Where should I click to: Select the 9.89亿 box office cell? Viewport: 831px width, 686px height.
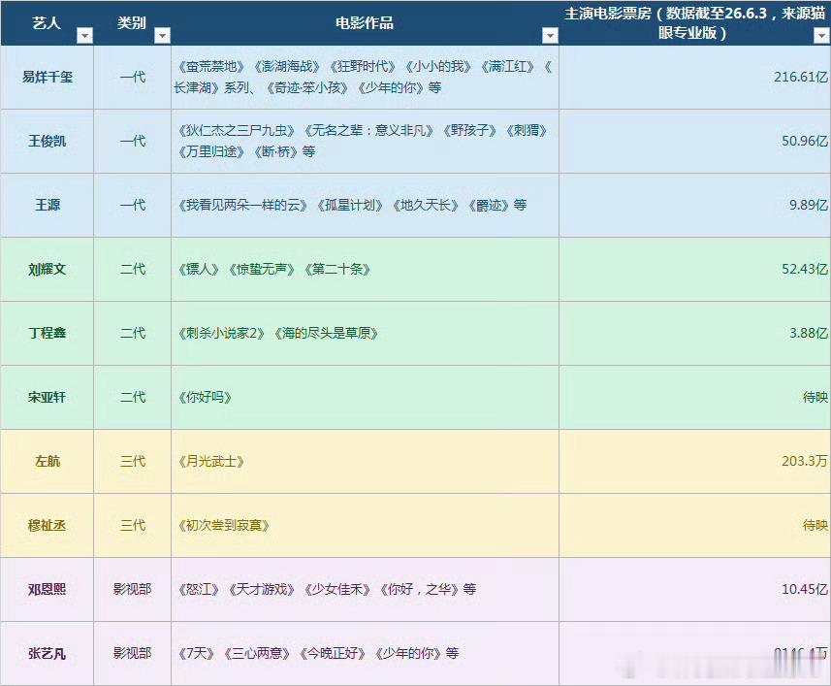695,205
